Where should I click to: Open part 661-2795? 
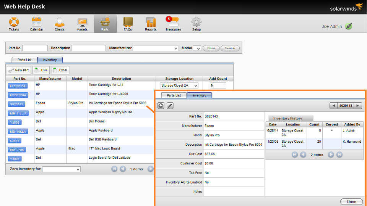coord(17,150)
